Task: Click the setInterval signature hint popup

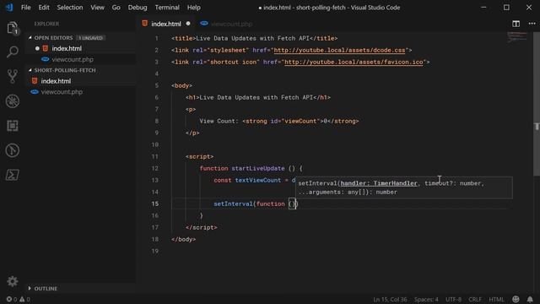Action: click(x=403, y=187)
